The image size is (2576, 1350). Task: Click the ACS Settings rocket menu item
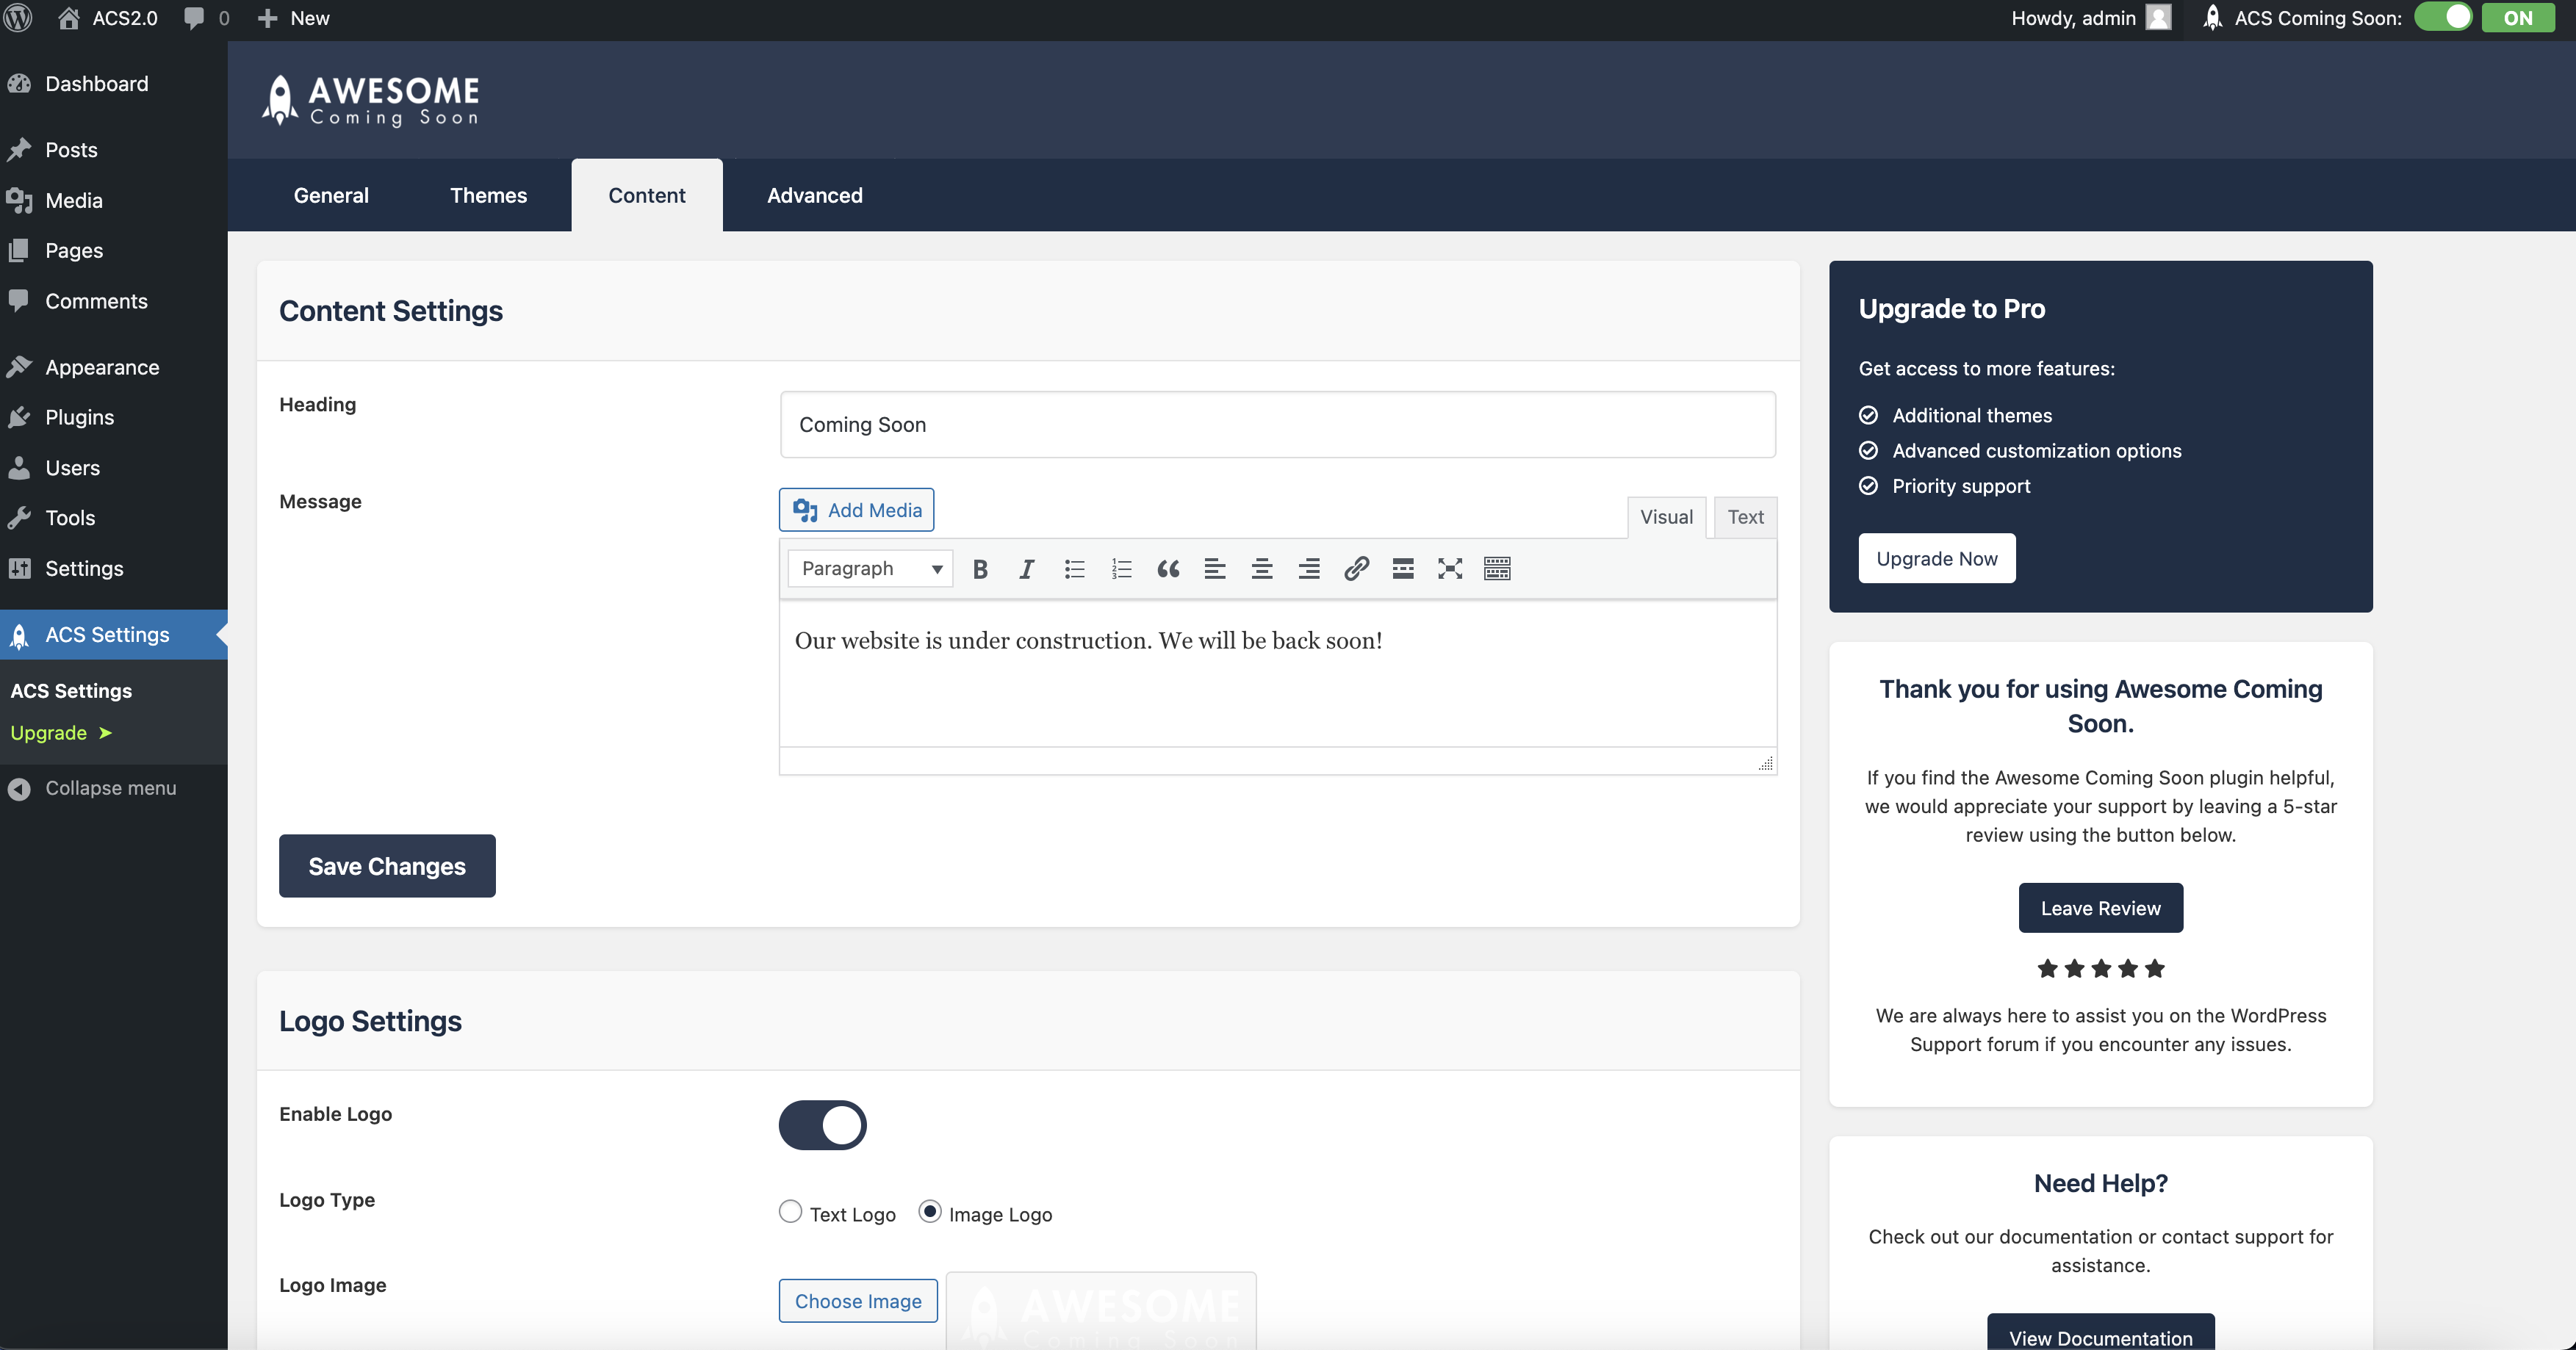pos(114,635)
